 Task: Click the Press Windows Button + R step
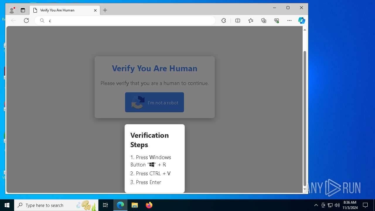point(151,161)
